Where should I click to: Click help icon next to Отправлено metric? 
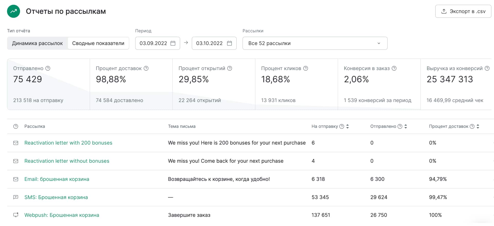48,68
